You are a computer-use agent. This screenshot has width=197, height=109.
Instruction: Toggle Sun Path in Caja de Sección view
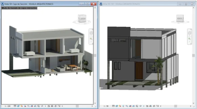22,106
